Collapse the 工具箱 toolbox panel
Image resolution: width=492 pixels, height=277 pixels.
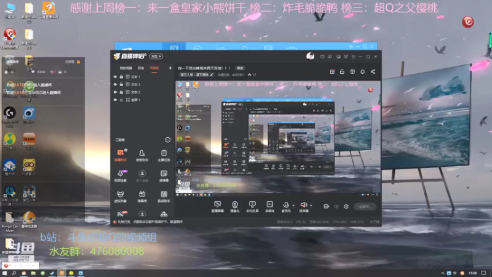click(x=168, y=140)
